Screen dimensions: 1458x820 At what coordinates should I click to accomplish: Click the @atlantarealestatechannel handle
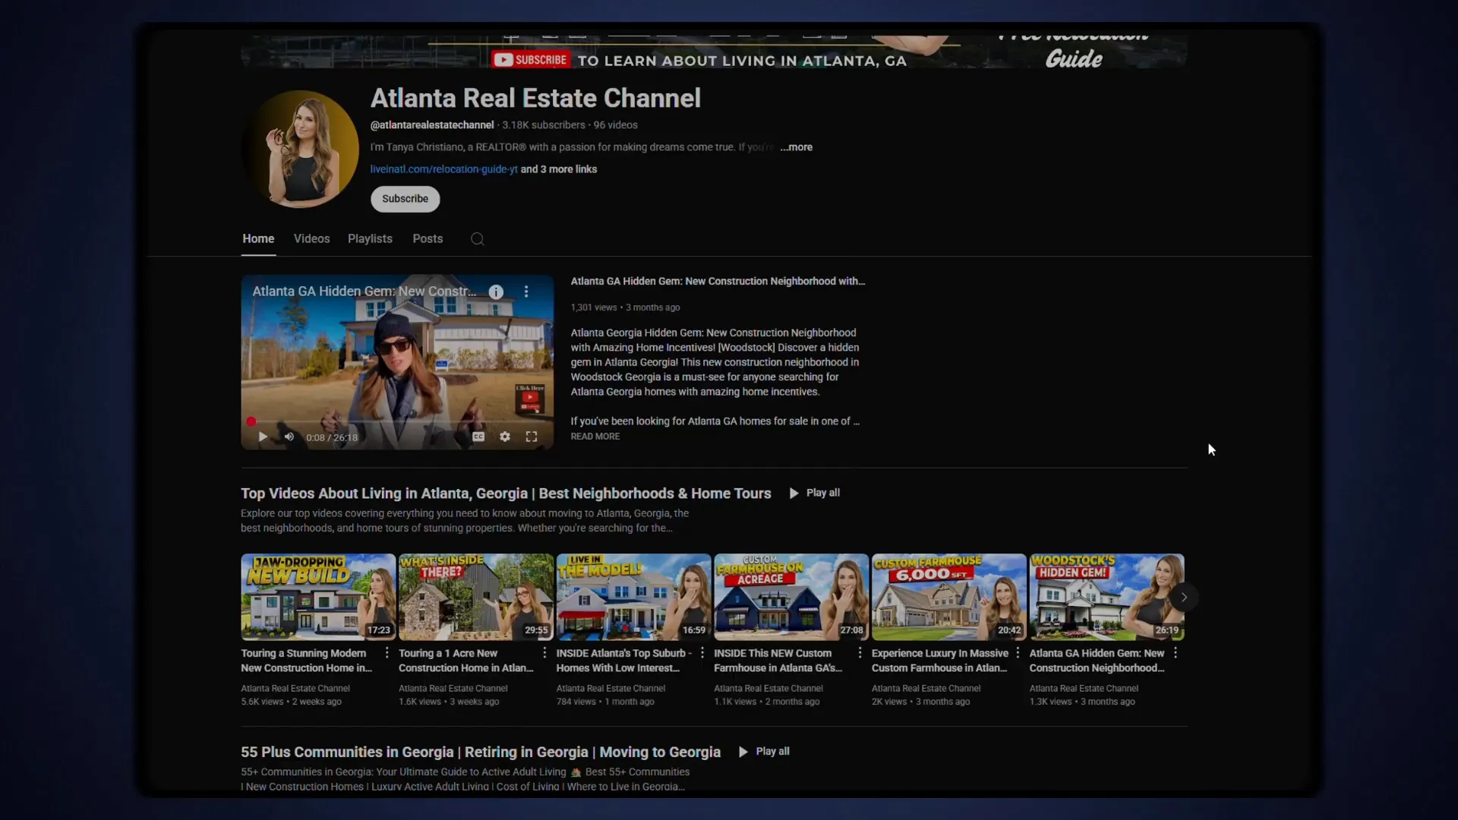click(432, 125)
